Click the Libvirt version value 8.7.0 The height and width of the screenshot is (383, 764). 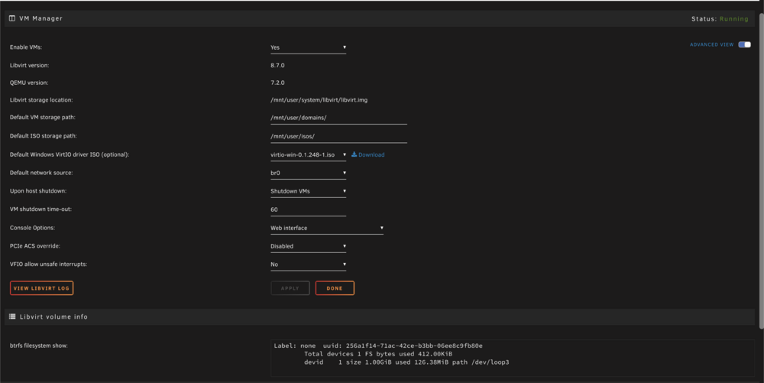pyautogui.click(x=278, y=65)
